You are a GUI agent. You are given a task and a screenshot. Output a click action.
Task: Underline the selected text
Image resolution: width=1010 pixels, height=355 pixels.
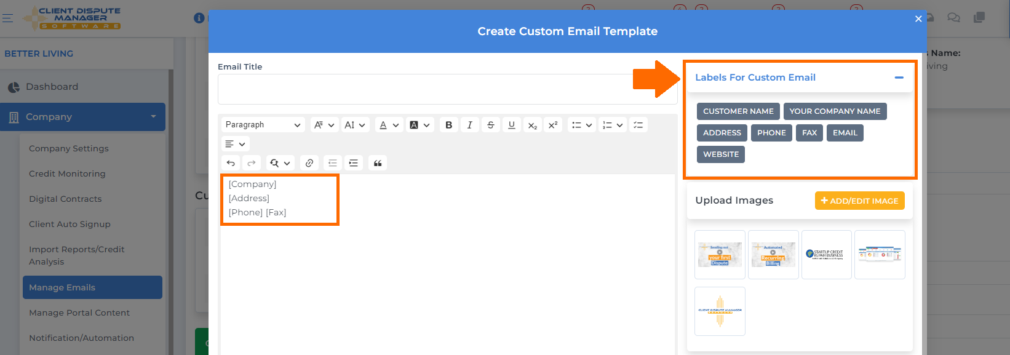pos(512,125)
